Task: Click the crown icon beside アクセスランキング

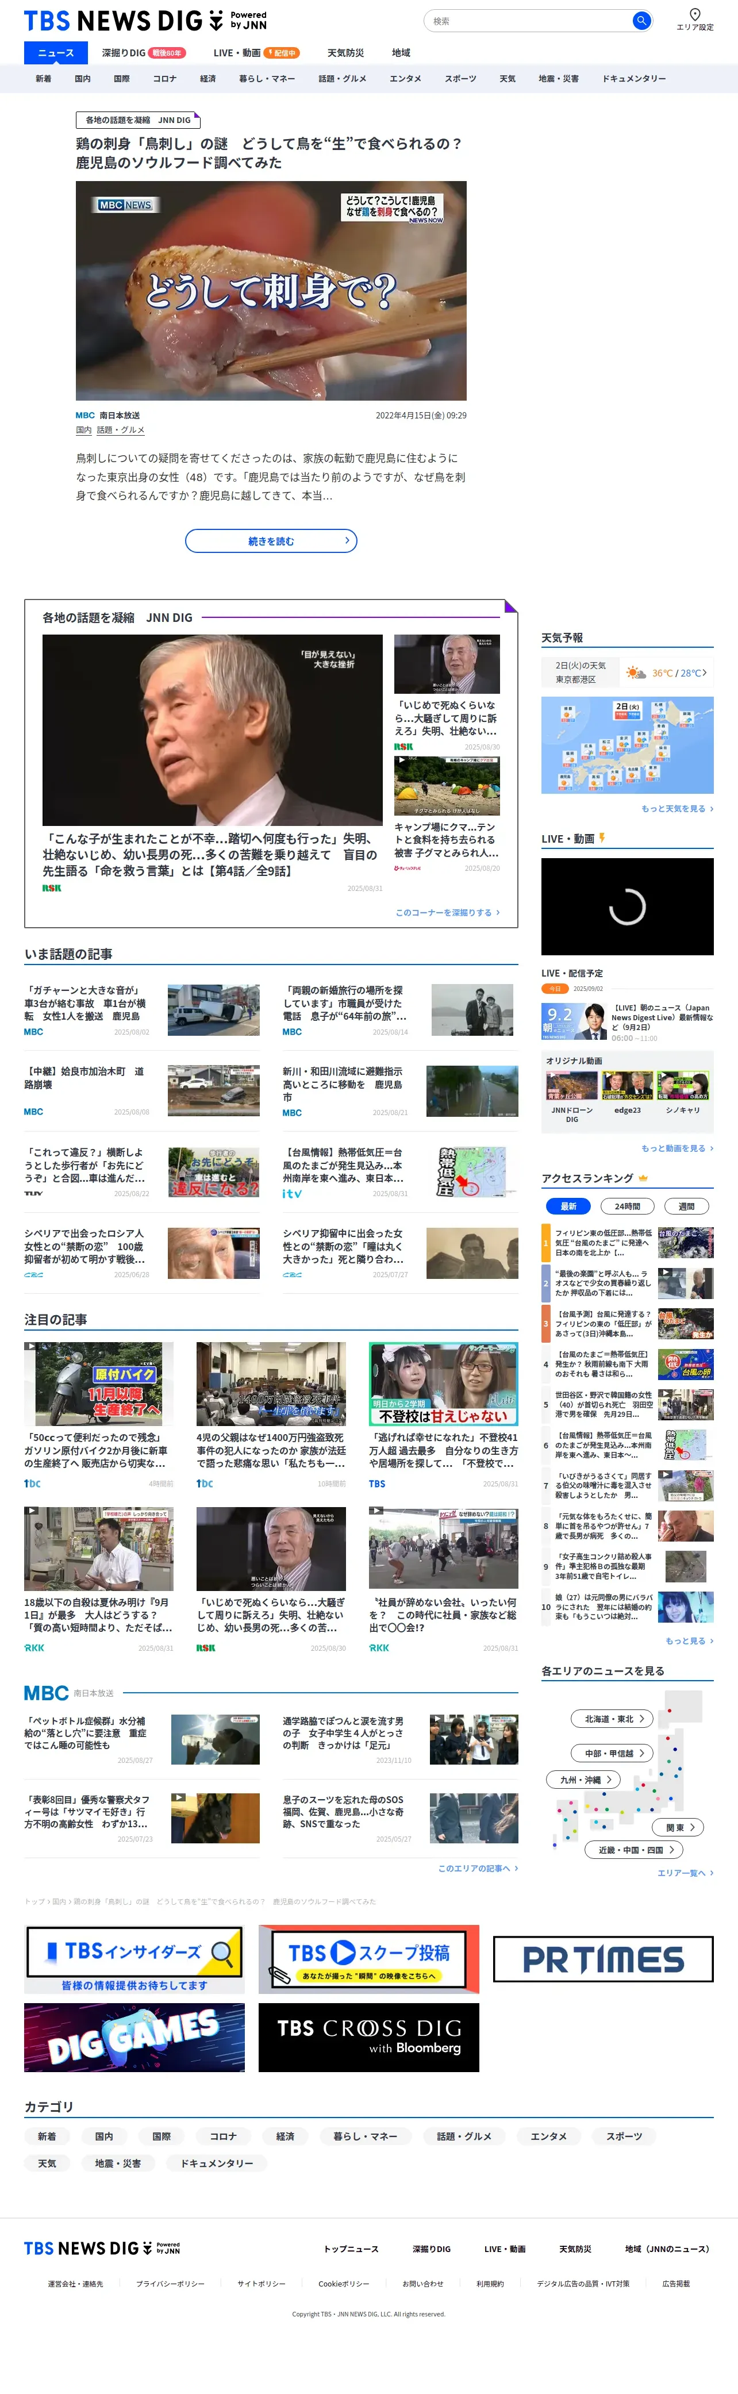Action: [643, 1178]
